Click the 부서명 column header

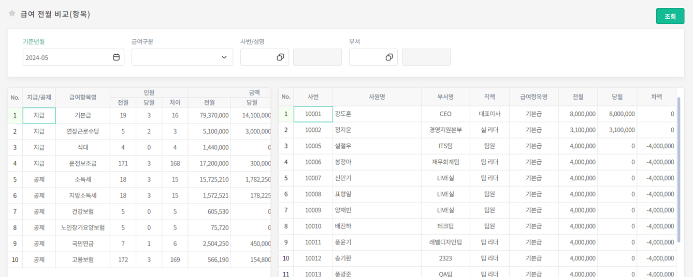445,97
